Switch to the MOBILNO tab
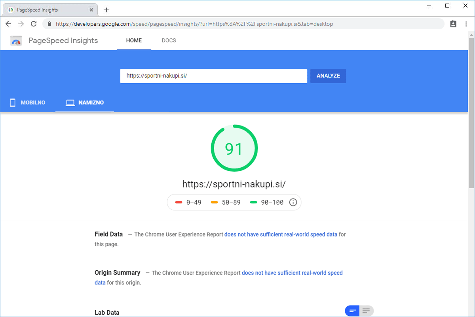 pos(28,103)
